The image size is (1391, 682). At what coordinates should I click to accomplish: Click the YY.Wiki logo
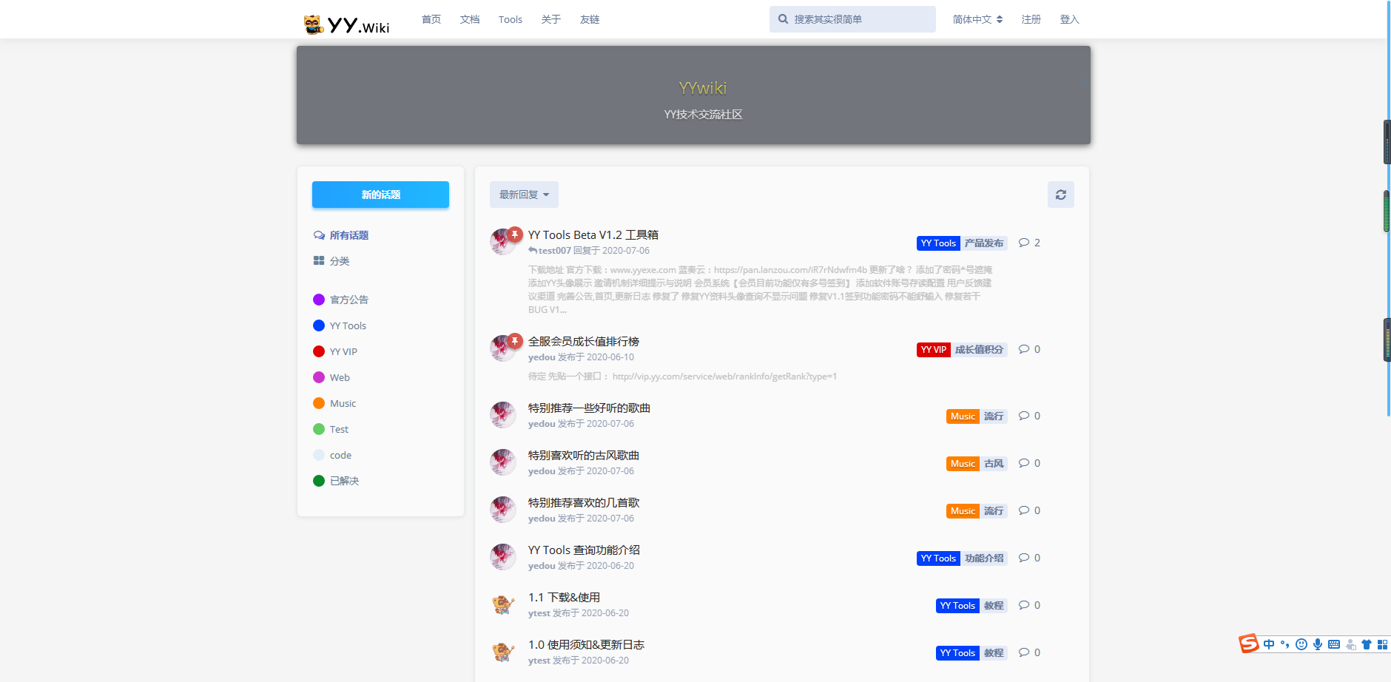tap(346, 24)
